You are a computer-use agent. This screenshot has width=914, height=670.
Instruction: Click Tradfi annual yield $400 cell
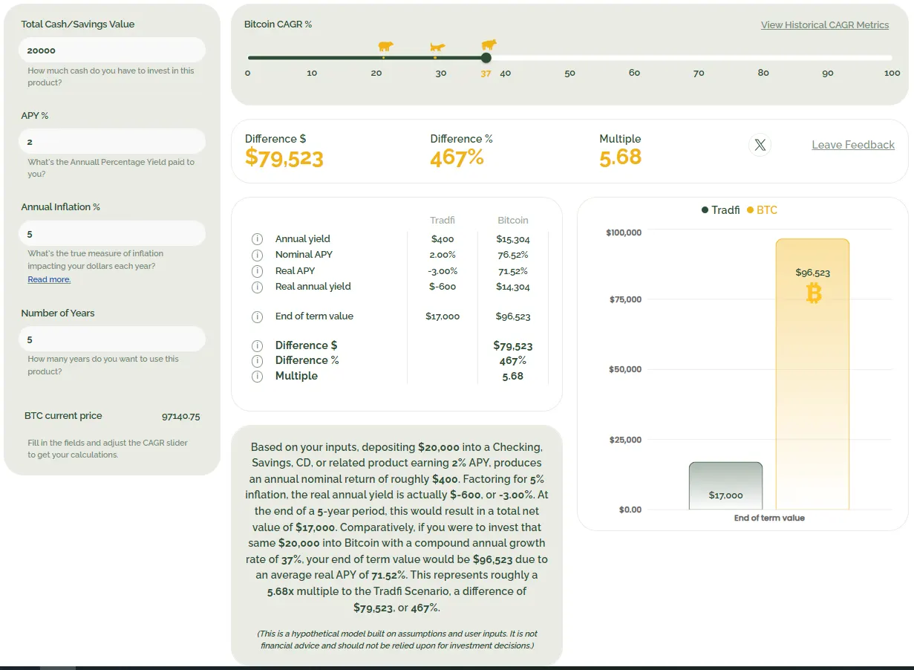[443, 239]
